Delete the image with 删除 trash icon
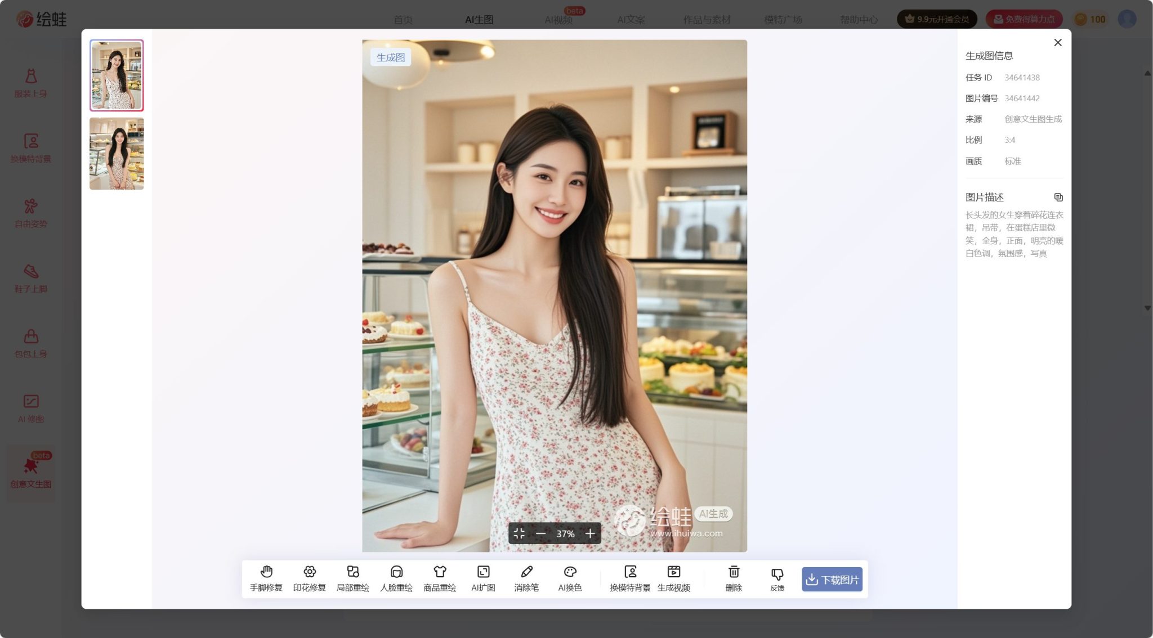 (734, 579)
